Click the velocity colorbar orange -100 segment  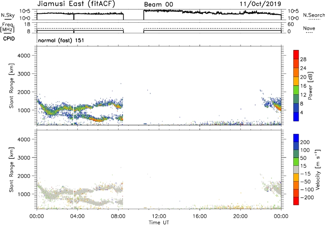tap(296, 185)
